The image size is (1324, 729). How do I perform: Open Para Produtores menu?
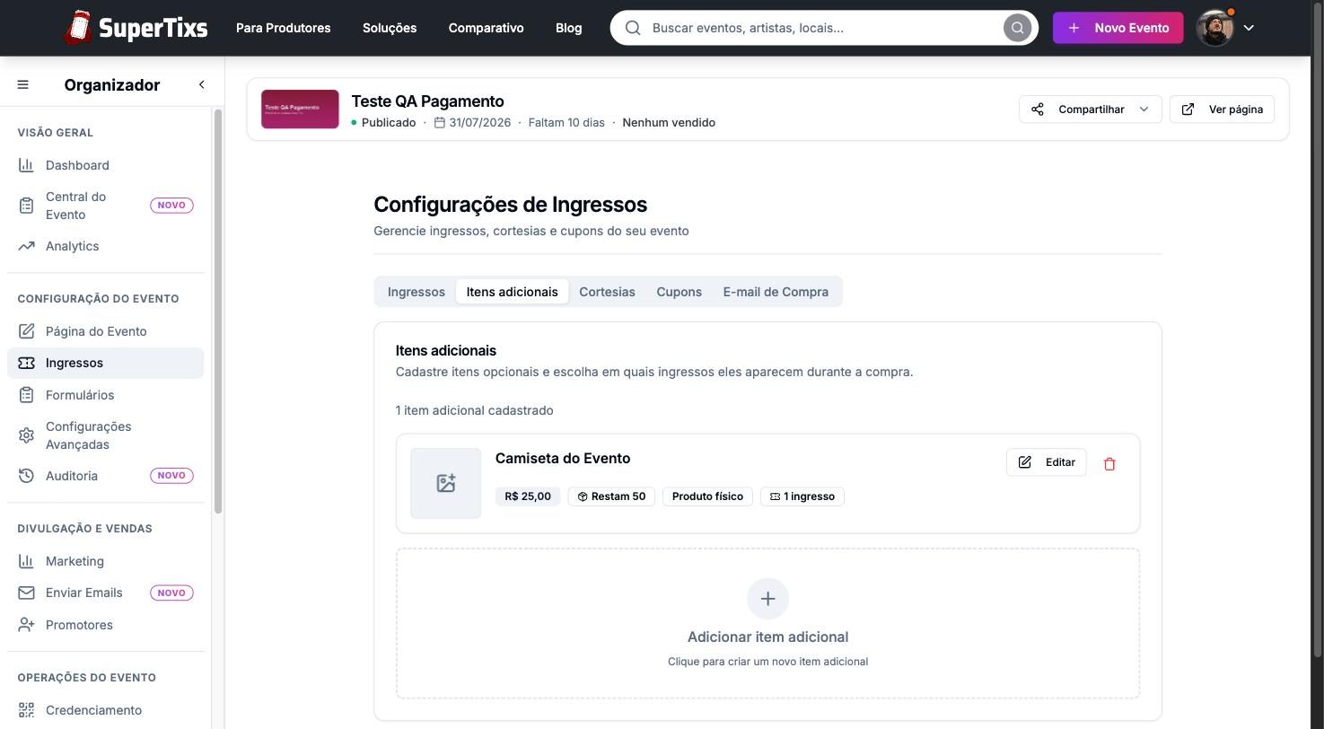283,28
